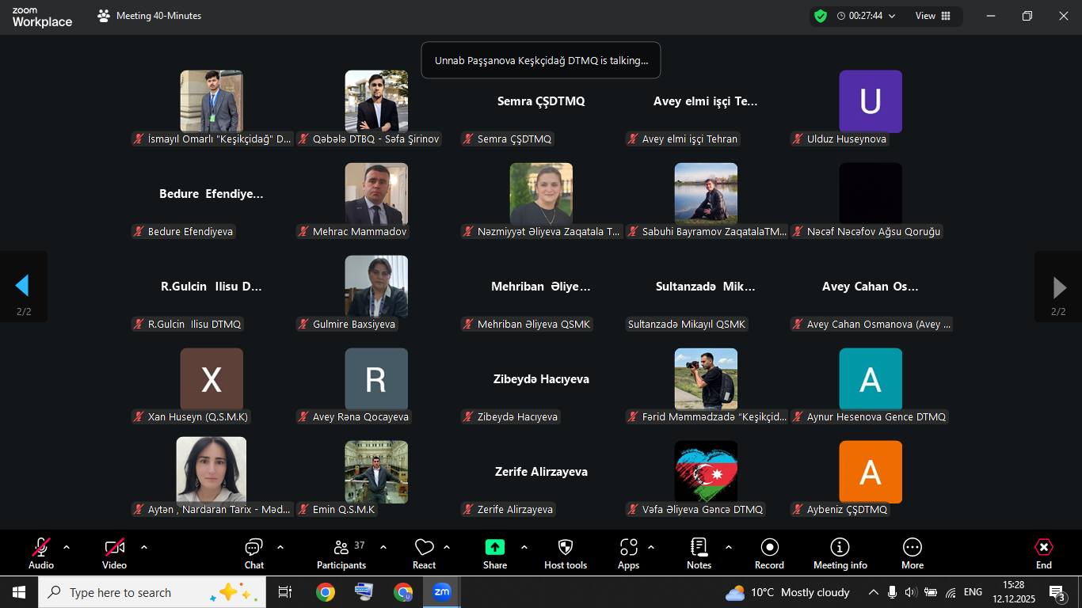Screen dimensions: 1082x608
Task: Expand the Share options caret
Action: pos(524,547)
